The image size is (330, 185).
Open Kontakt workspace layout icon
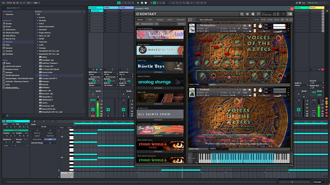pyautogui.click(x=253, y=14)
